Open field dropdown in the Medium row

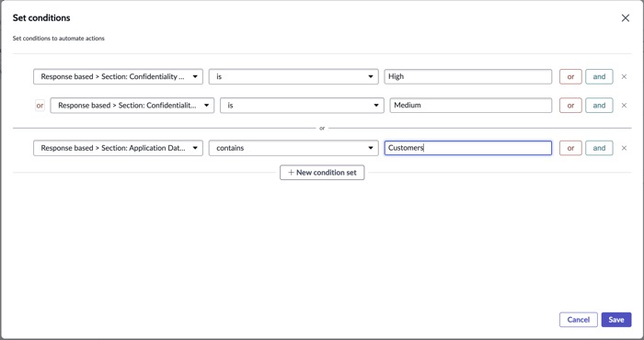132,106
